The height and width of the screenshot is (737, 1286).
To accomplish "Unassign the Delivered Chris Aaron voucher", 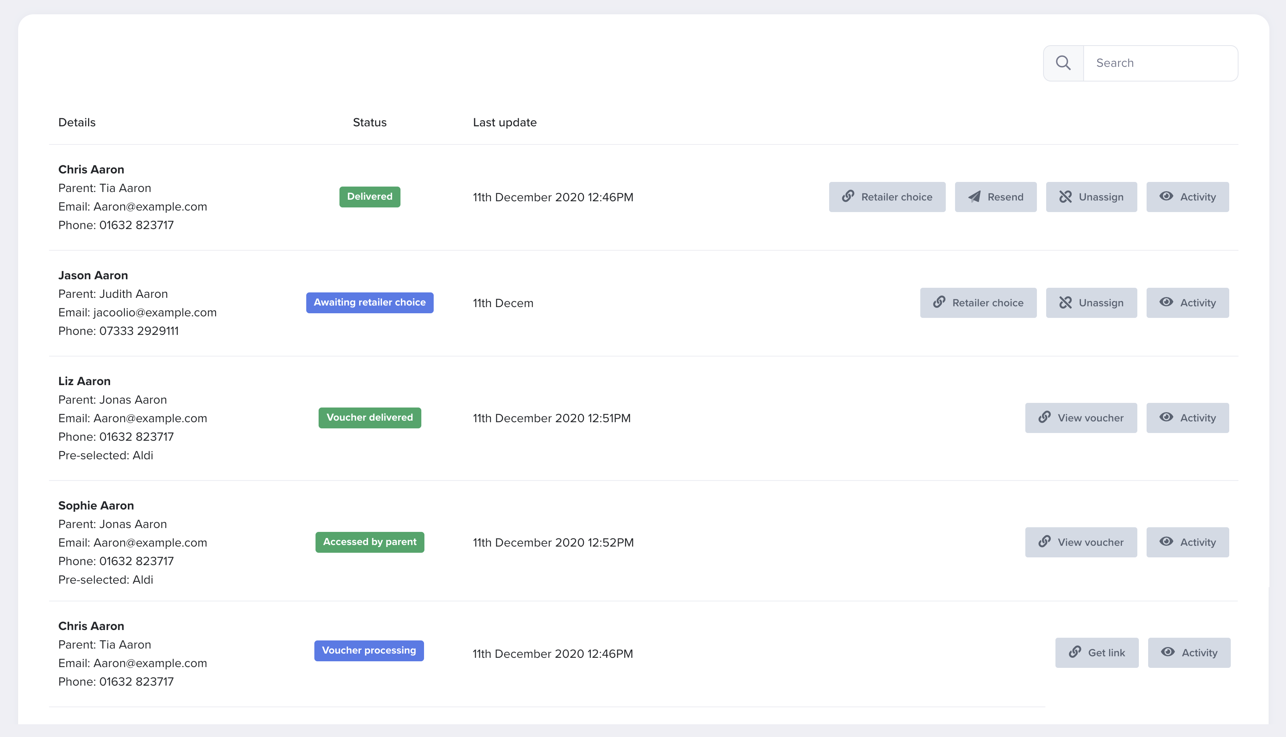I will point(1091,197).
